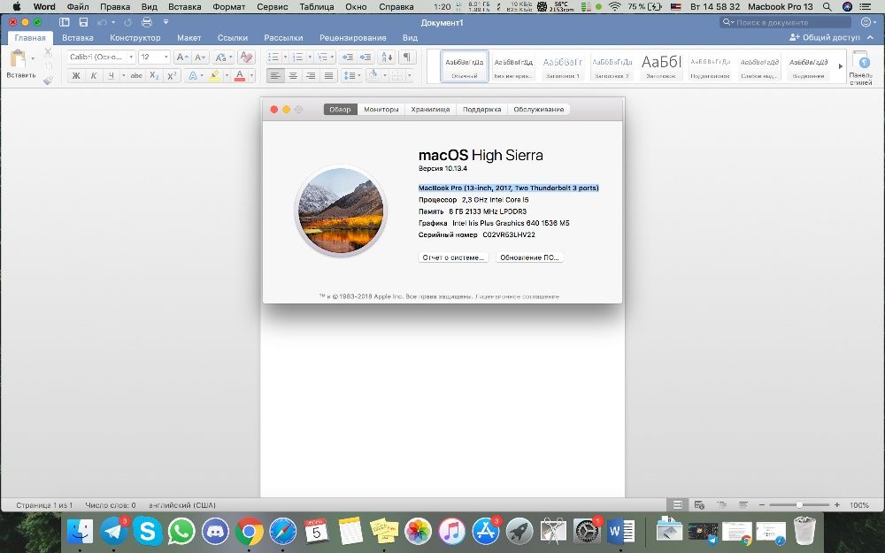Click the red font color swatch (A)
This screenshot has width=885, height=553.
239,75
